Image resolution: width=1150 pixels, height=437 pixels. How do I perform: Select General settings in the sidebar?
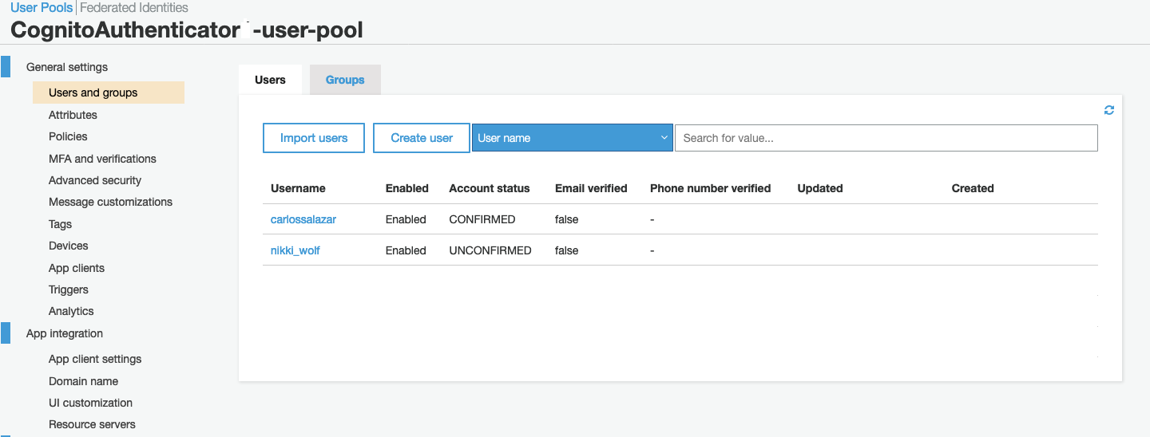(67, 67)
